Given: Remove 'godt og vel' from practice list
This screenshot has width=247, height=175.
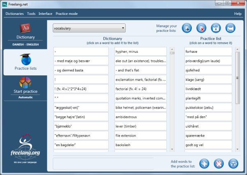Looking at the screenshot, I should click(208, 145).
